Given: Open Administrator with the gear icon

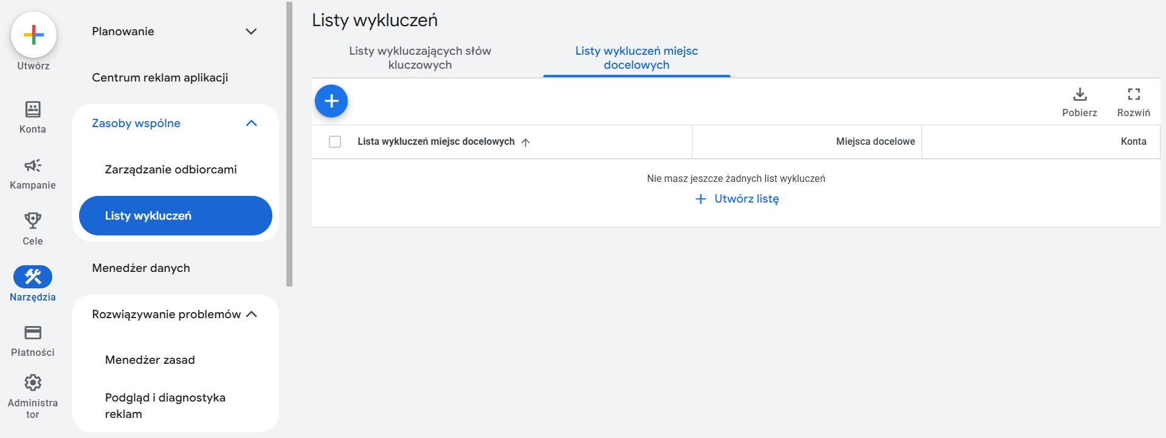Looking at the screenshot, I should click(x=33, y=383).
